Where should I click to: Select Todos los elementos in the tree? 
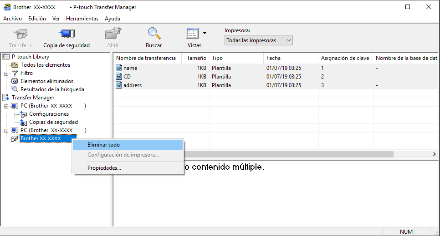(x=45, y=65)
